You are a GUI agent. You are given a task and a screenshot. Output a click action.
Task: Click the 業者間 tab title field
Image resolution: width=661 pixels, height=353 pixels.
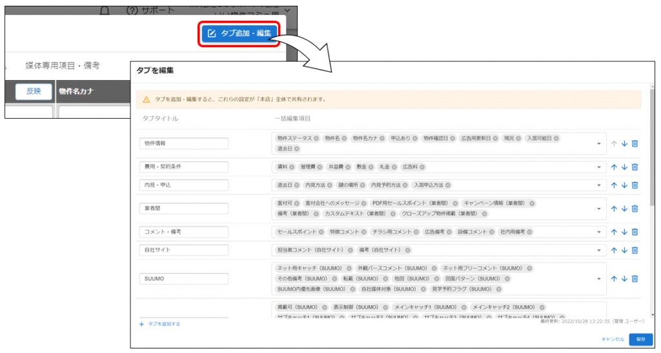pos(184,208)
